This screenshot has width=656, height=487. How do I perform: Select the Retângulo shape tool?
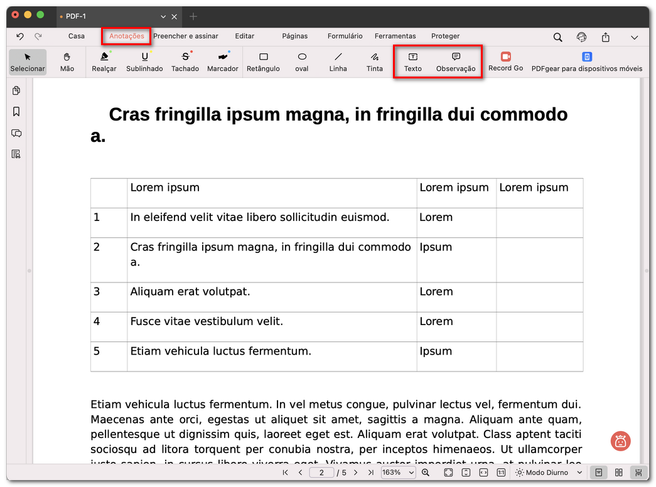tap(263, 62)
